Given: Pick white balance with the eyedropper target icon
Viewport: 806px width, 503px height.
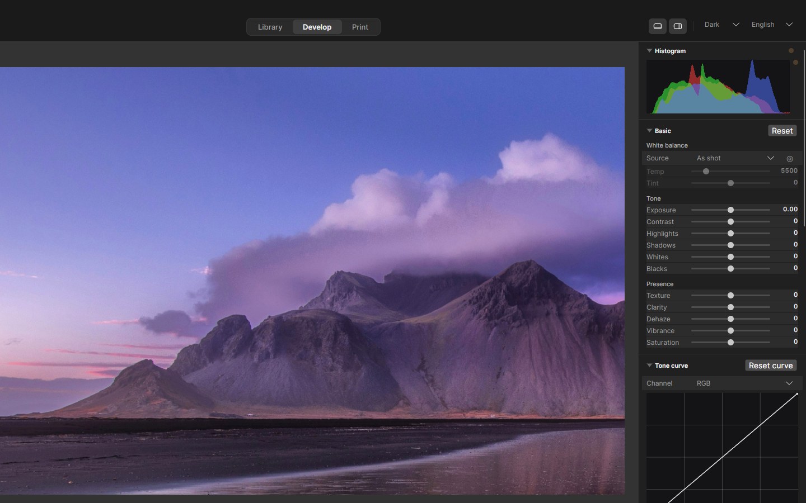Looking at the screenshot, I should [x=790, y=159].
